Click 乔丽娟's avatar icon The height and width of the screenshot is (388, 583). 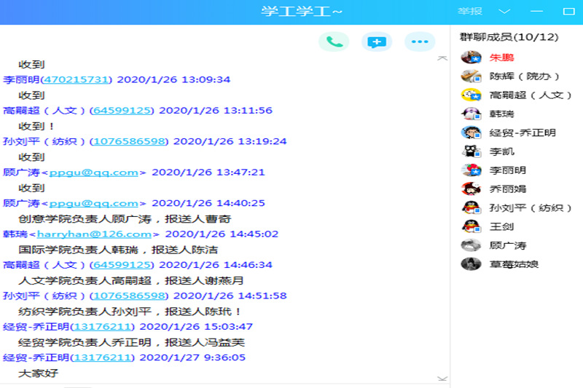pyautogui.click(x=471, y=189)
